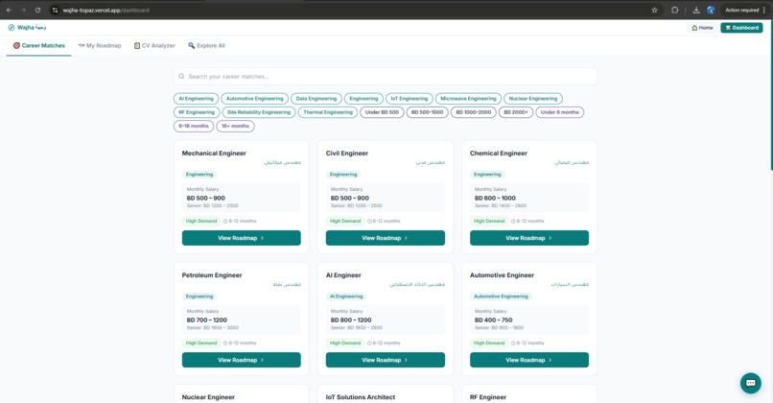Select the Explore All tab
This screenshot has height=403, width=773.
click(x=206, y=45)
